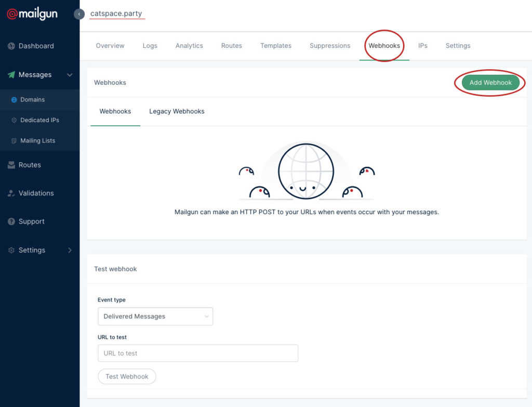The image size is (532, 407).
Task: Switch to the IPs tab
Action: 423,46
